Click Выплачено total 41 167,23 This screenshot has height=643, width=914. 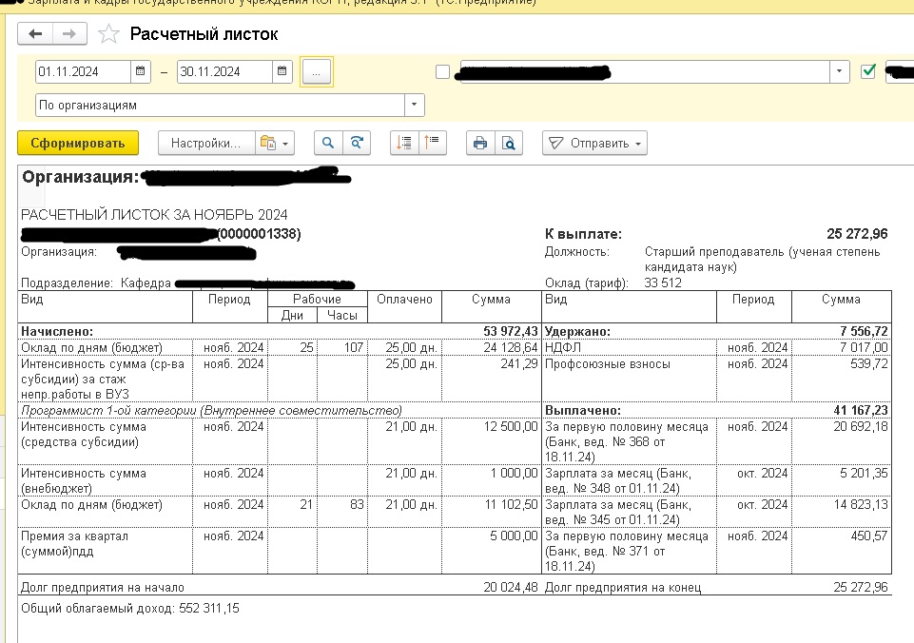(x=861, y=410)
